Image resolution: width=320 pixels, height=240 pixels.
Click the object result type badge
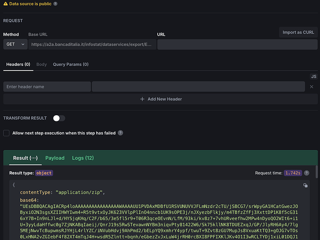(x=44, y=173)
